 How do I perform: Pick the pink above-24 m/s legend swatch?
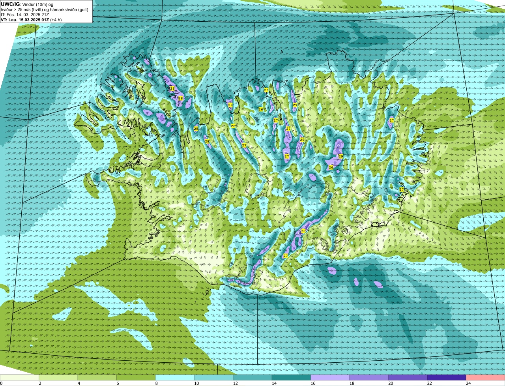[x=486, y=377]
